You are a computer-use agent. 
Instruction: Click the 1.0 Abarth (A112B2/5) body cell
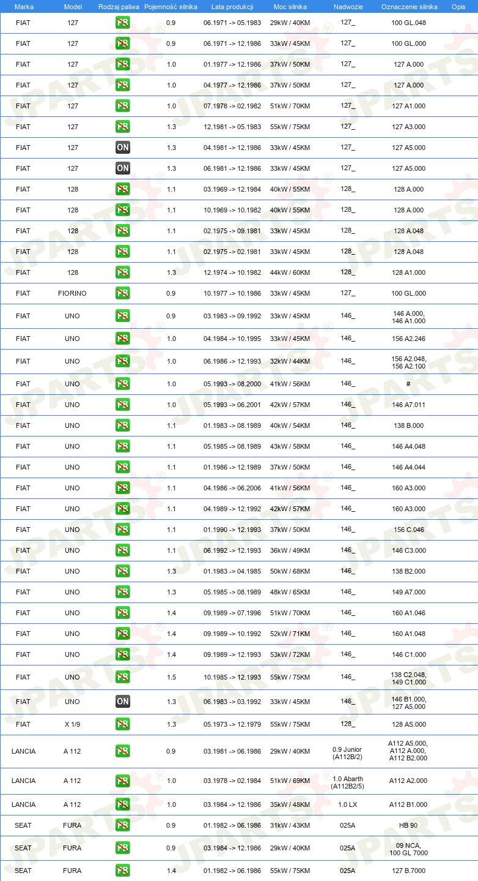click(348, 782)
